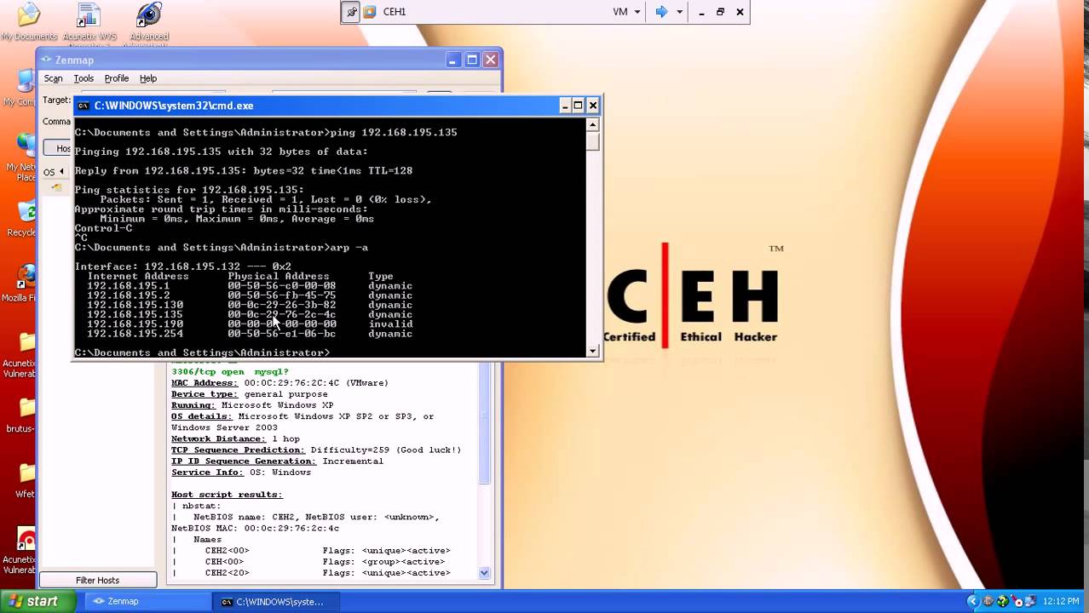Viewport: 1089px width, 613px height.
Task: Click the Hosts button in Zenmap
Action: tap(58, 148)
